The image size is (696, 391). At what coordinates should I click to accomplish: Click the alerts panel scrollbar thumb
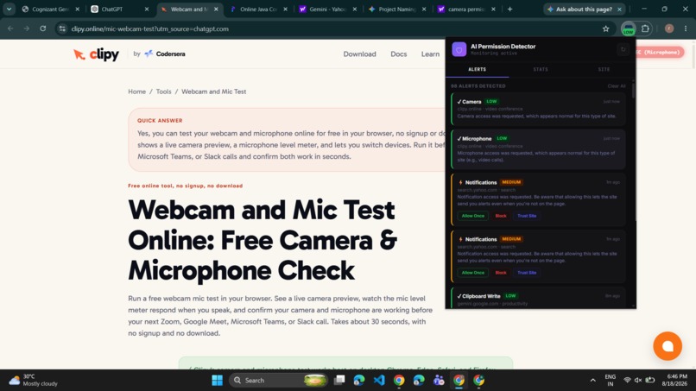634,90
